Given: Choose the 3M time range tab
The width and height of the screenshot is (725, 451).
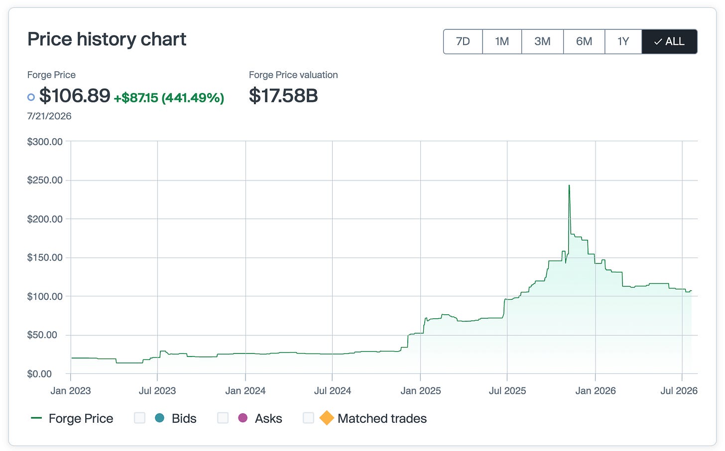Looking at the screenshot, I should click(542, 41).
